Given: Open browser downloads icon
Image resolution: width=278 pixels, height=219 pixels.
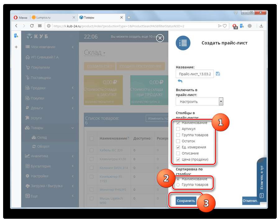Looking at the screenshot, I should click(261, 26).
